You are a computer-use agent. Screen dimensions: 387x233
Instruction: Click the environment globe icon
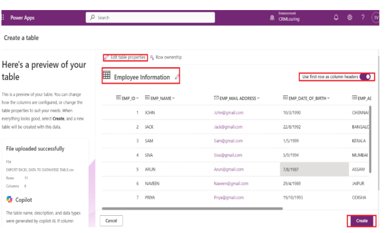273,18
